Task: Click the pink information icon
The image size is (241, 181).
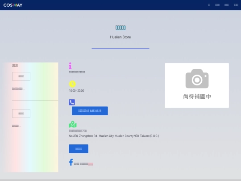Action: (70, 66)
